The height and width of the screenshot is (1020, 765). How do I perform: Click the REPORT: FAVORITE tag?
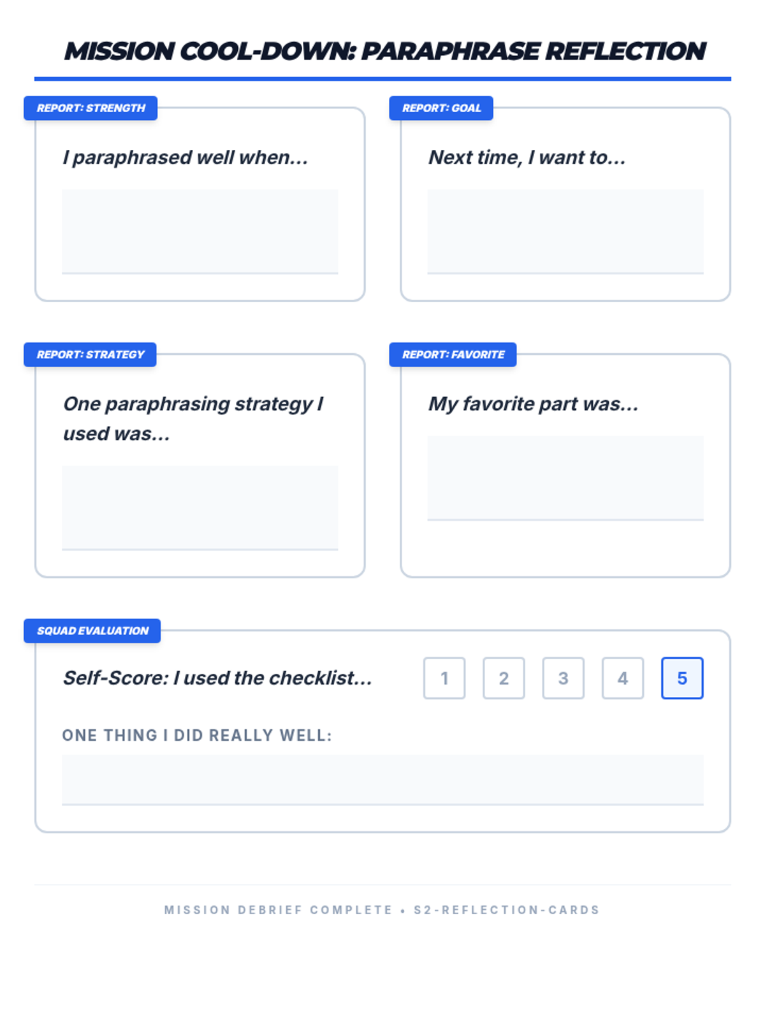pyautogui.click(x=453, y=354)
